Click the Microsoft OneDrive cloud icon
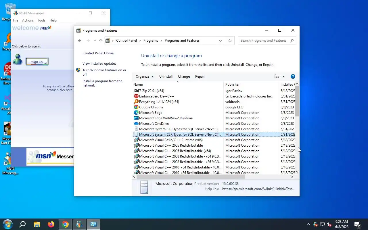Screen dimensions: 368x230 (136, 124)
